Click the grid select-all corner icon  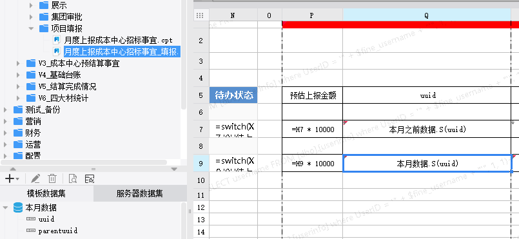coord(200,15)
